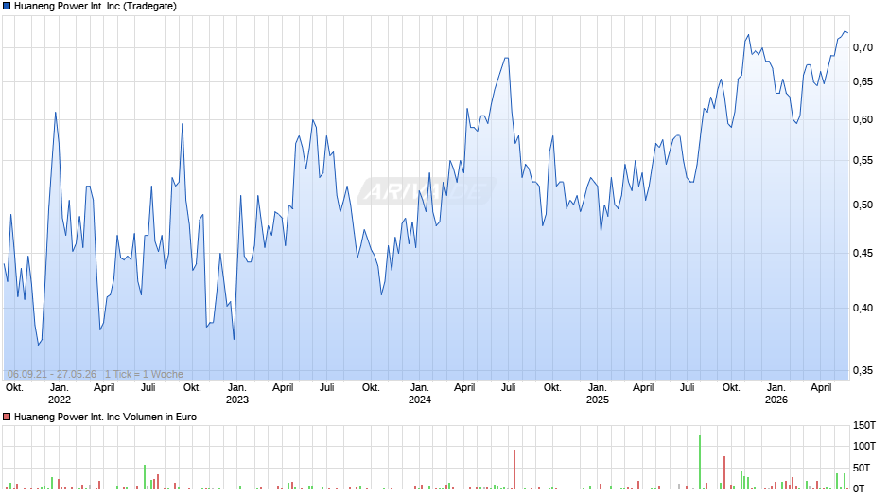Viewport: 889px width, 498px height.
Task: Click the date range text 06.09.21 - 27.05.26
Action: tap(52, 374)
